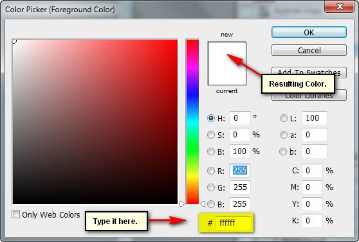
Task: Click the L value field showing 100
Action: click(x=315, y=118)
